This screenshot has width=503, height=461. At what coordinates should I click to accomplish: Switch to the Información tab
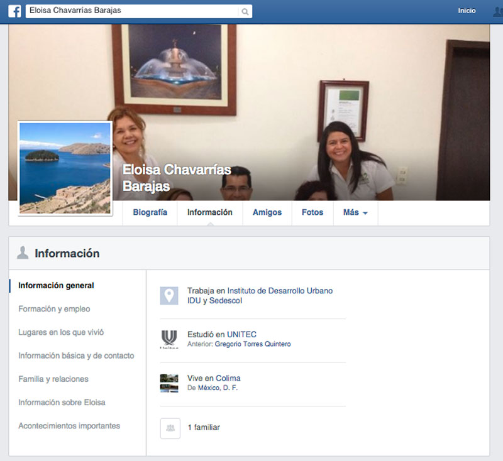[210, 212]
